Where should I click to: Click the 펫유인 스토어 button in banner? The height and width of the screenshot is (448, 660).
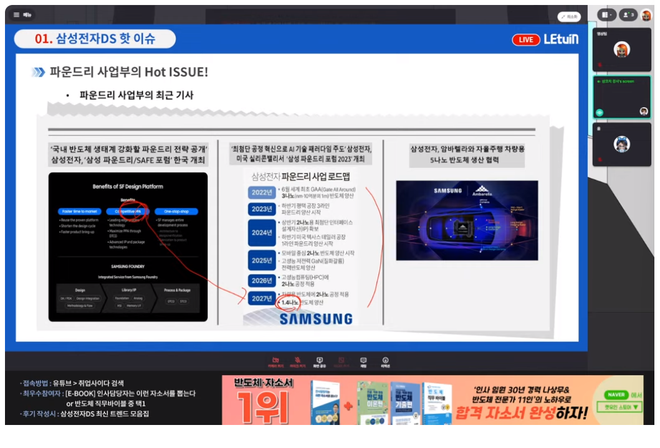620,407
